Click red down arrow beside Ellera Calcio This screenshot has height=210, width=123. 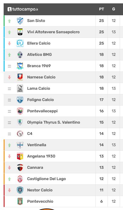coord(9,43)
